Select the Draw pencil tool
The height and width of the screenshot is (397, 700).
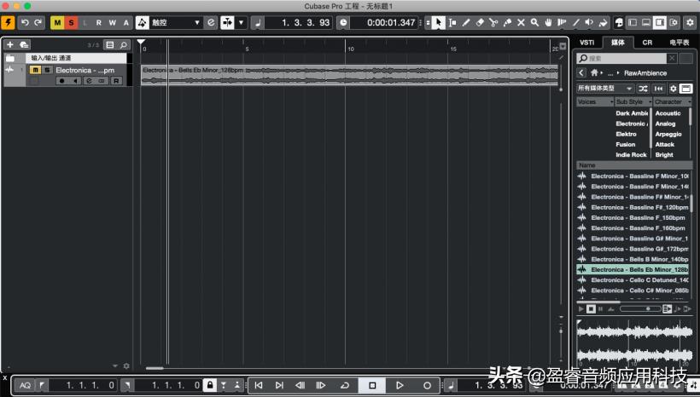coord(466,23)
